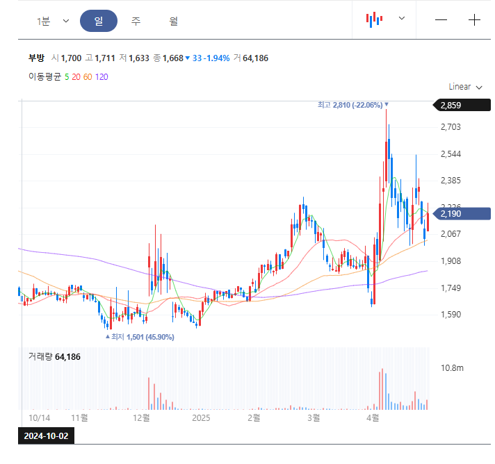The image size is (495, 464).
Task: Open the Linear scale dropdown
Action: [465, 87]
